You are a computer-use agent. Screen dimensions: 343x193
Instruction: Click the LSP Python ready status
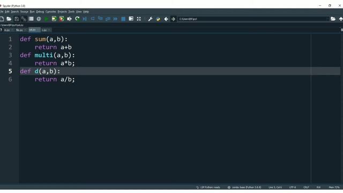(x=208, y=187)
